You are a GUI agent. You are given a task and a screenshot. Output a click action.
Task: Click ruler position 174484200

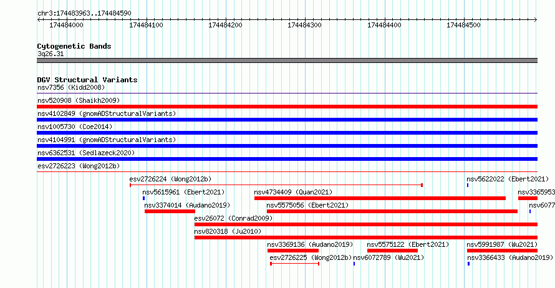tap(226, 25)
